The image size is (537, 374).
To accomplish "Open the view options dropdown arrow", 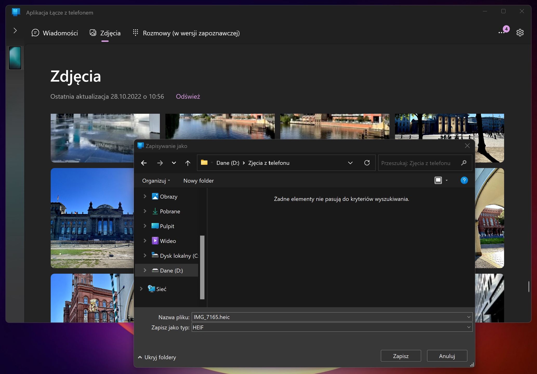I will pos(447,180).
